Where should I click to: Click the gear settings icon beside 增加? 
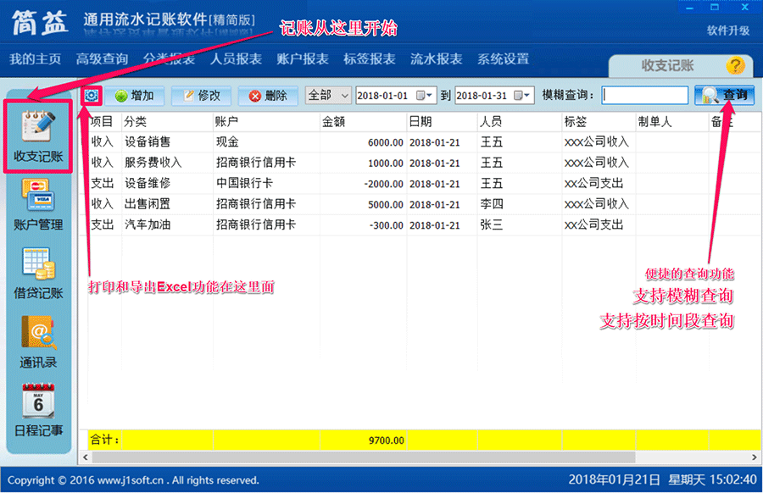tap(91, 96)
